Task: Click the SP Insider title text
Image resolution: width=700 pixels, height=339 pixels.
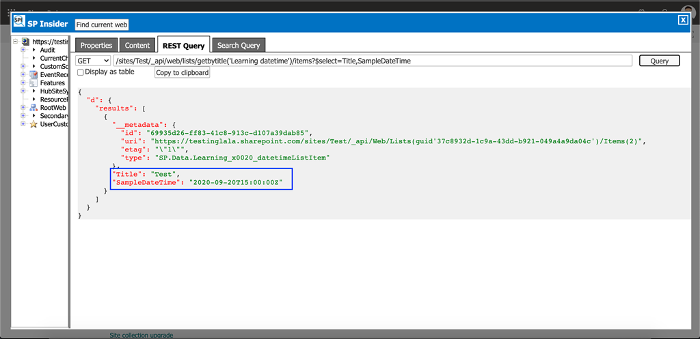Action: pyautogui.click(x=48, y=24)
